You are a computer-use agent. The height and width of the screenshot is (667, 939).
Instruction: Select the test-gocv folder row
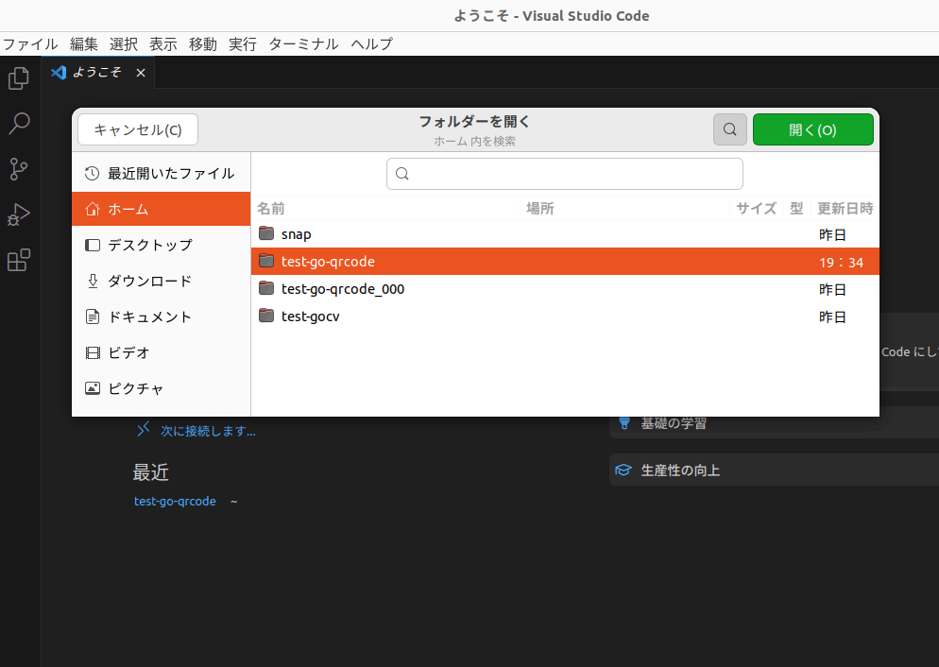pos(565,316)
